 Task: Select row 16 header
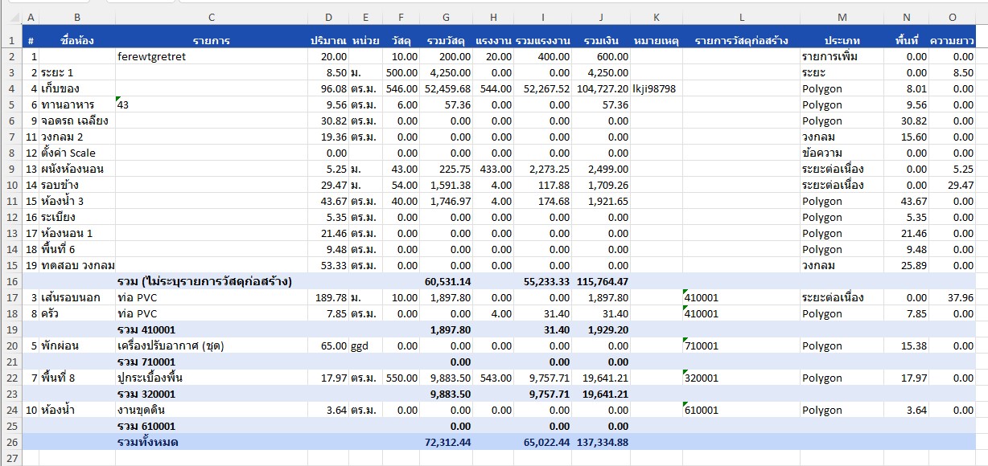tap(11, 281)
